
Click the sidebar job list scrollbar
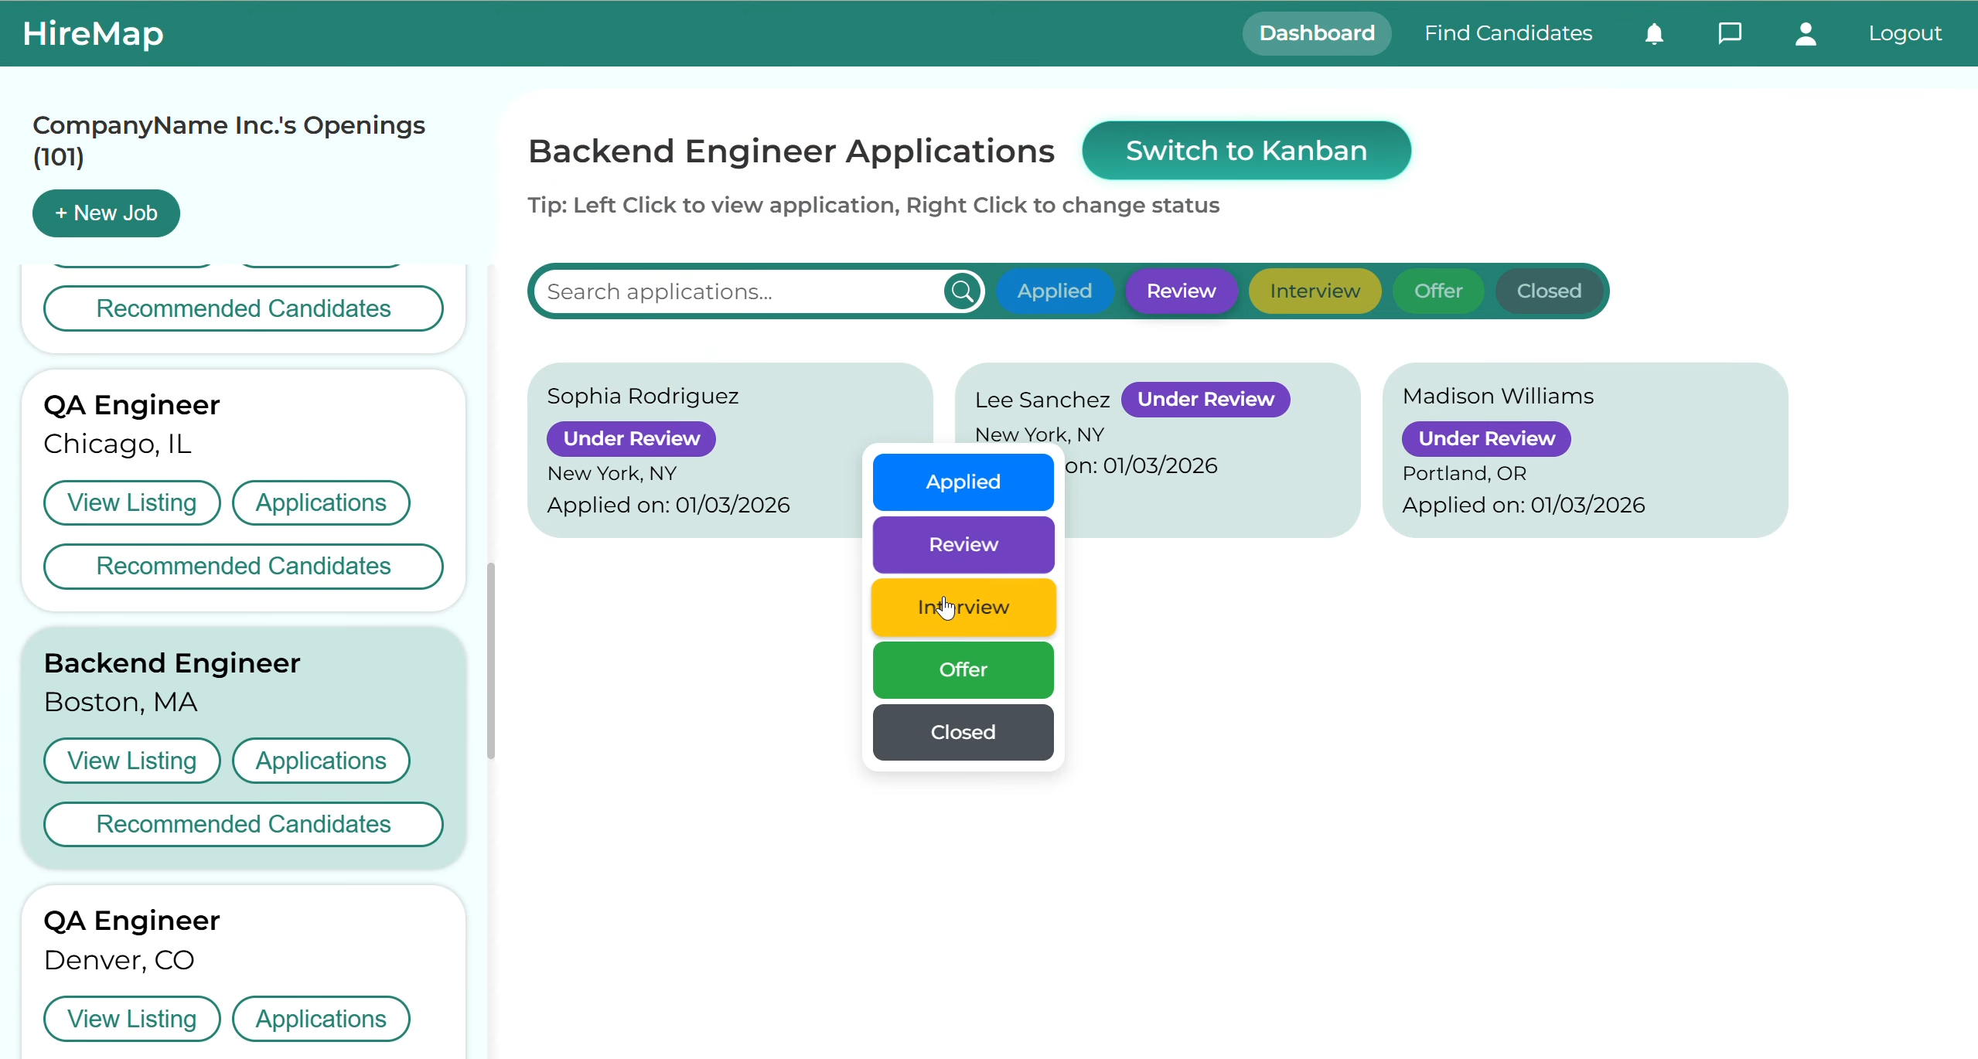click(491, 661)
